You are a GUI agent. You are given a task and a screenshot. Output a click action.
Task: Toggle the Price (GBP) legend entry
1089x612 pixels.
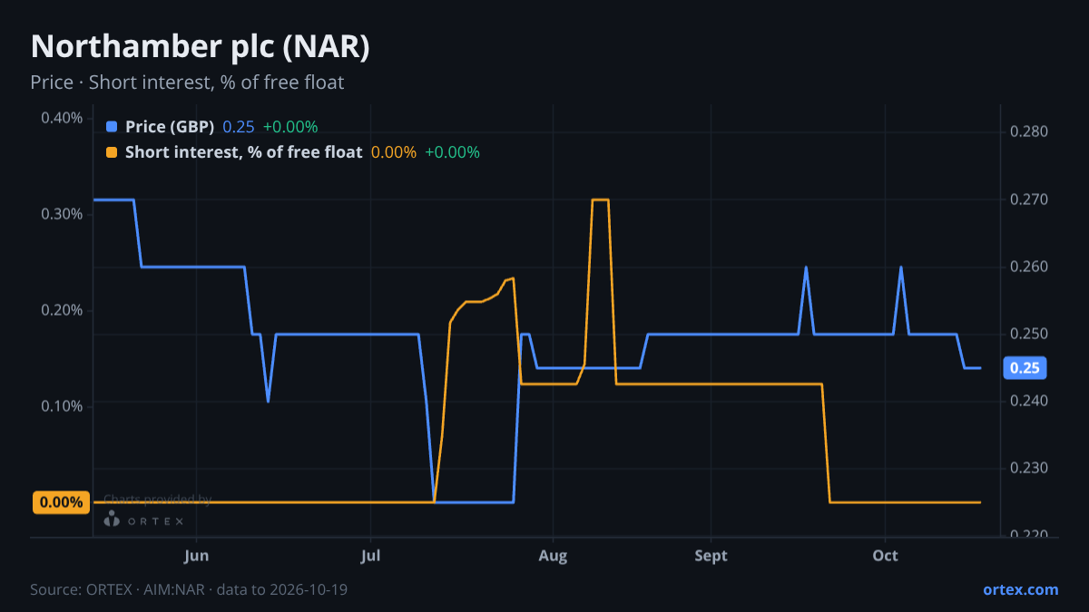coord(212,127)
